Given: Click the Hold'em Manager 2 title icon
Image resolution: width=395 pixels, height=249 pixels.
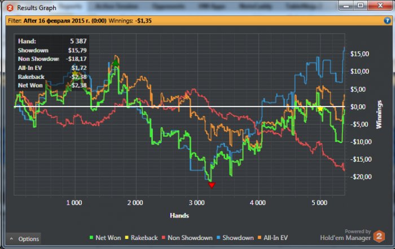Looking at the screenshot, I should [x=10, y=8].
